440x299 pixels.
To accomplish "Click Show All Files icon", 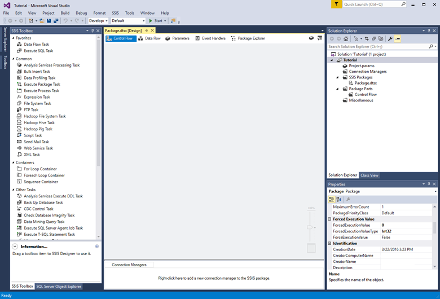I will click(381, 39).
